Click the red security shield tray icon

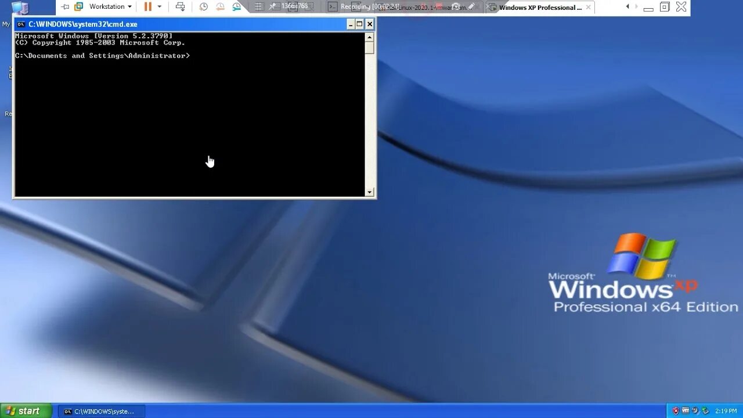coord(676,411)
